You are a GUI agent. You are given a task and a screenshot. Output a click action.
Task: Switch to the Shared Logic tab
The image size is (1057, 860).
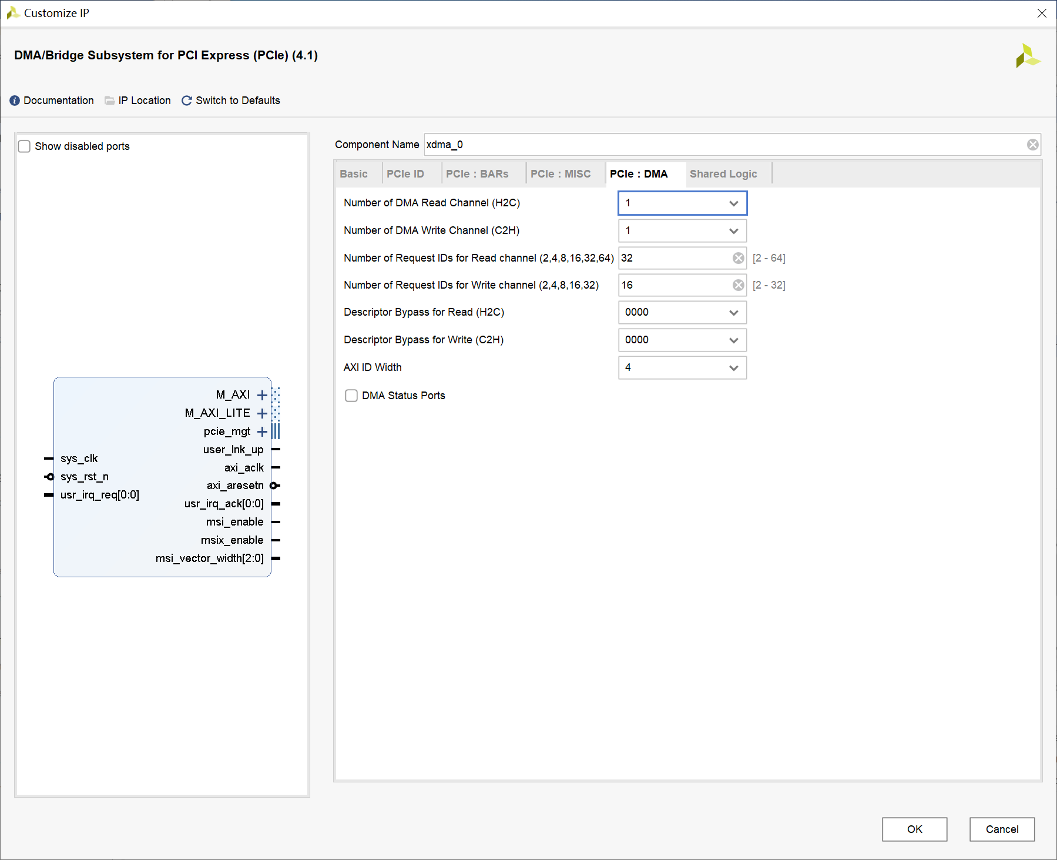pos(723,174)
